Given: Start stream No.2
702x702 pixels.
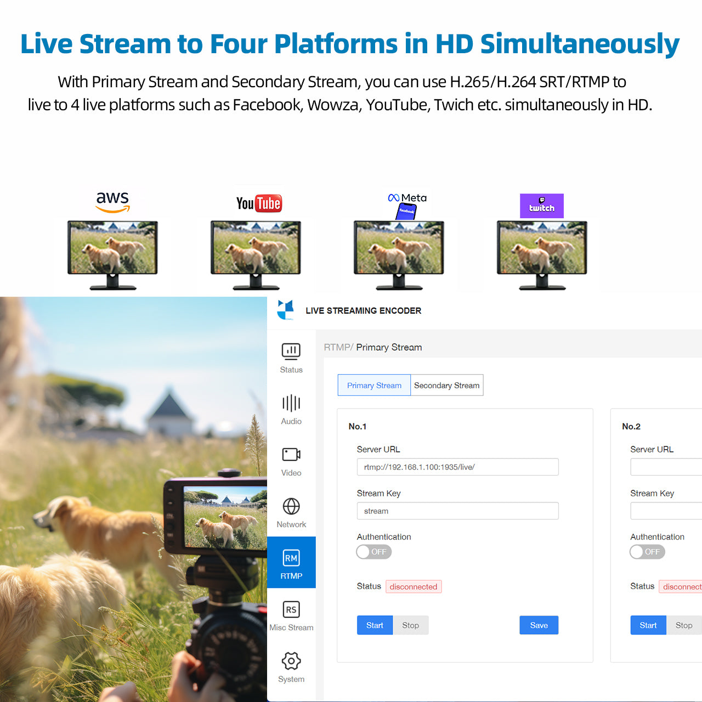Looking at the screenshot, I should coord(648,625).
